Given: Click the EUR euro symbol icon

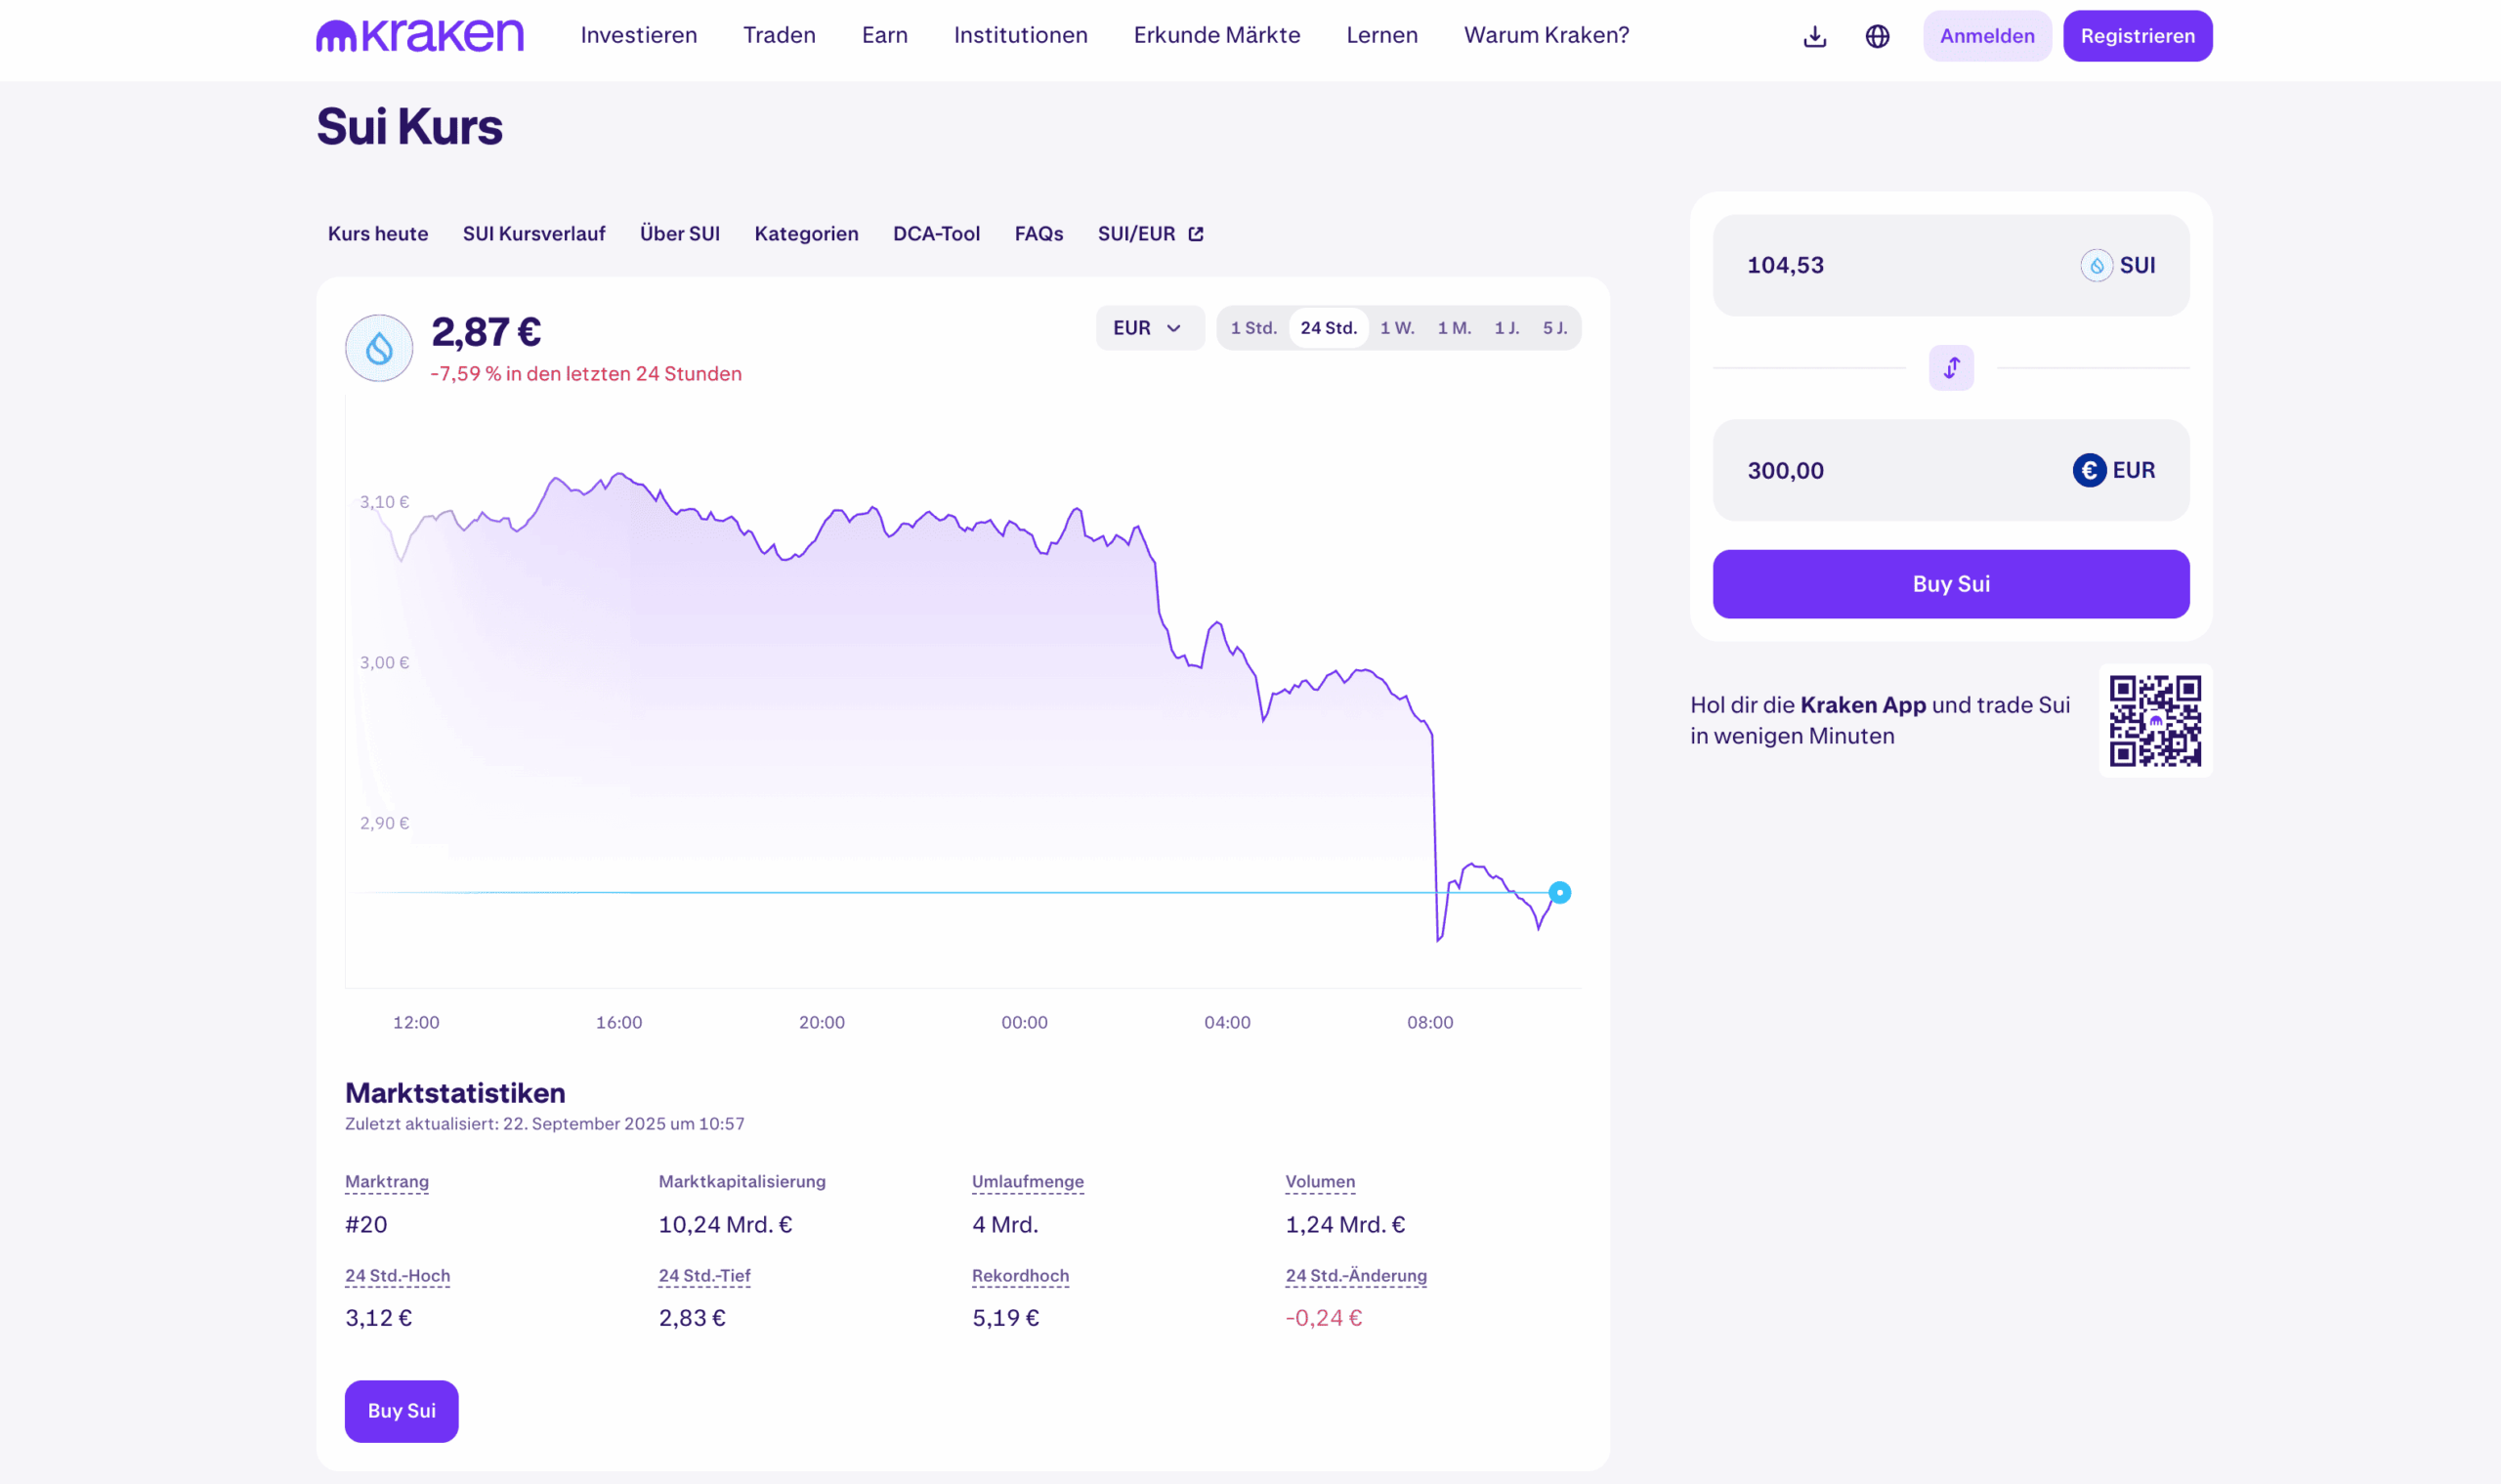Looking at the screenshot, I should pos(2088,470).
